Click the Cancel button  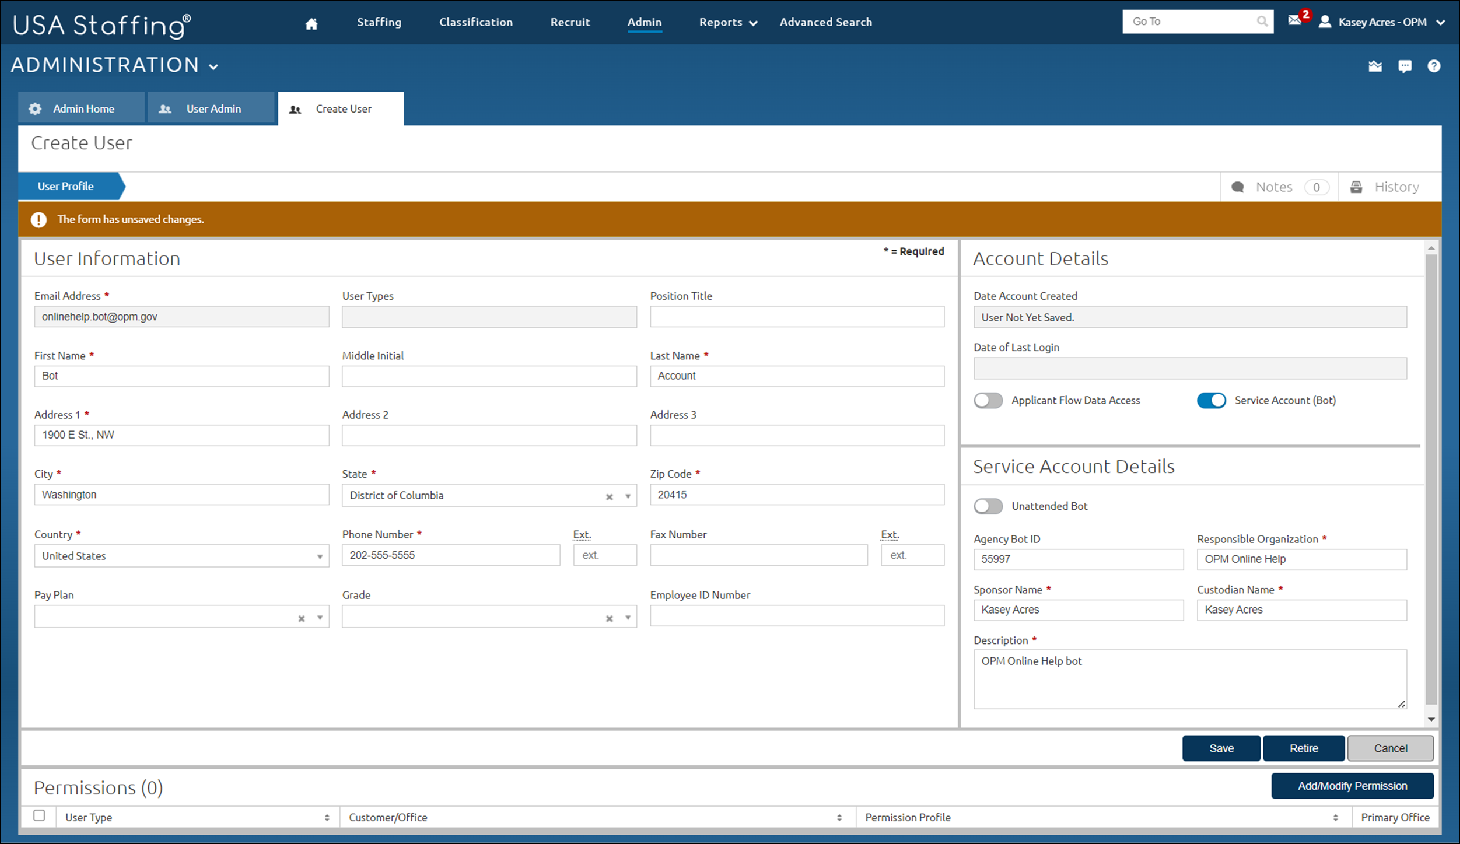point(1391,748)
